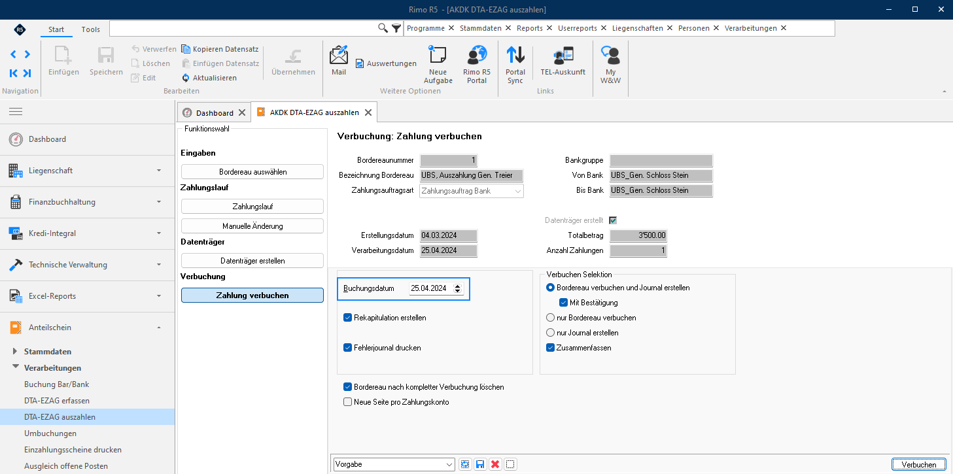Uncheck Rekapitulation erstellen
The width and height of the screenshot is (953, 474).
point(348,318)
